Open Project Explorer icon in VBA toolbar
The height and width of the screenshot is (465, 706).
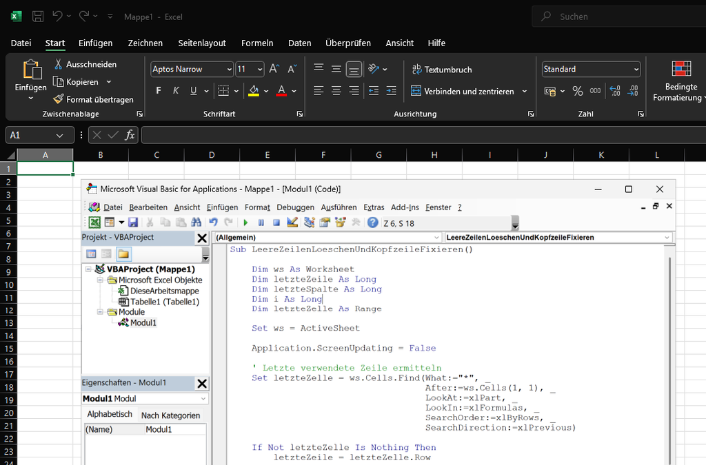coord(310,222)
